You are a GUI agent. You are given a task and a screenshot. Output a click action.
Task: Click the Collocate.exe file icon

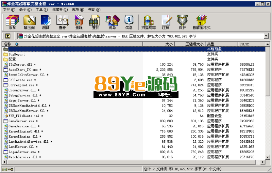(x=6, y=80)
